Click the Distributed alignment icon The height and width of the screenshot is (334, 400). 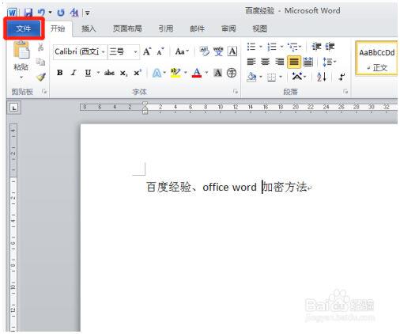pyautogui.click(x=308, y=62)
